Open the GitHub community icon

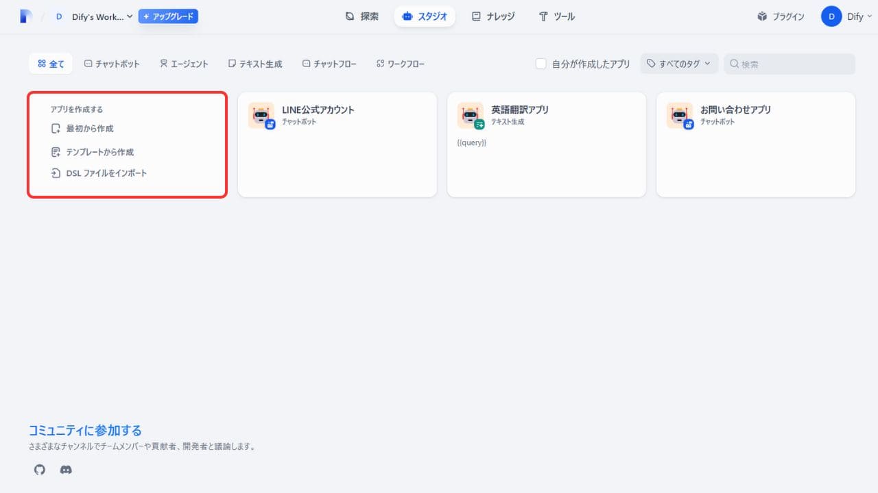pos(40,470)
